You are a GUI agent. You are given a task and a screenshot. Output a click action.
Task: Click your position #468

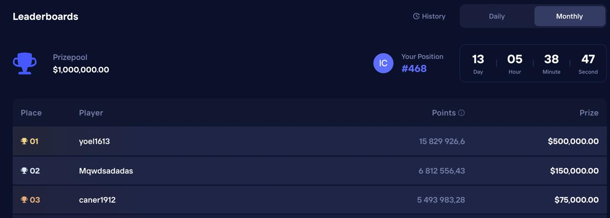tap(414, 68)
